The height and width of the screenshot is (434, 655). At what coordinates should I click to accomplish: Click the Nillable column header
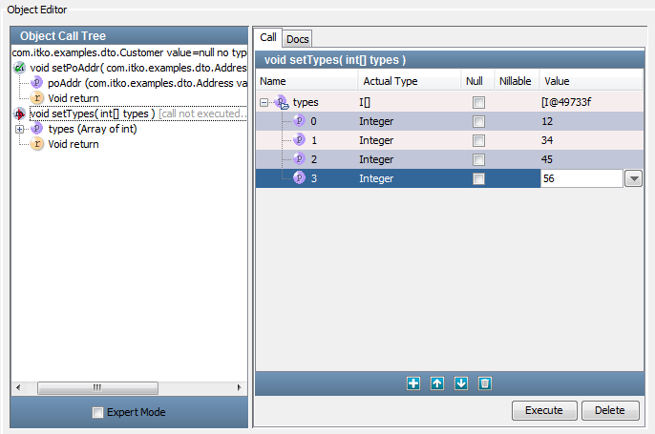tap(517, 81)
